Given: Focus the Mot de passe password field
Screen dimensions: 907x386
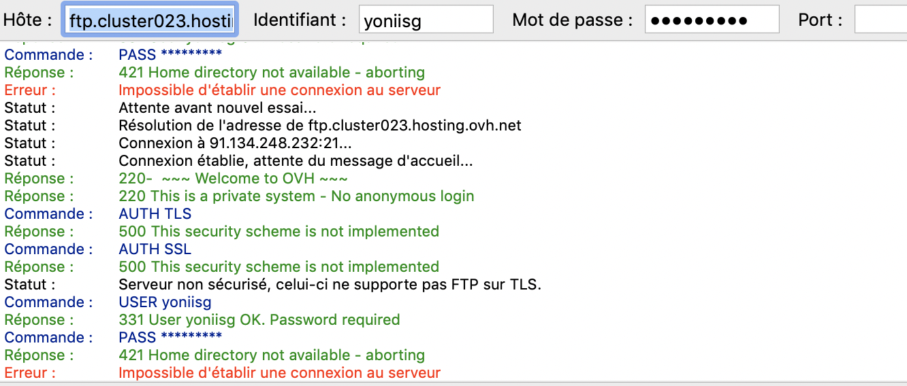Looking at the screenshot, I should (x=712, y=20).
